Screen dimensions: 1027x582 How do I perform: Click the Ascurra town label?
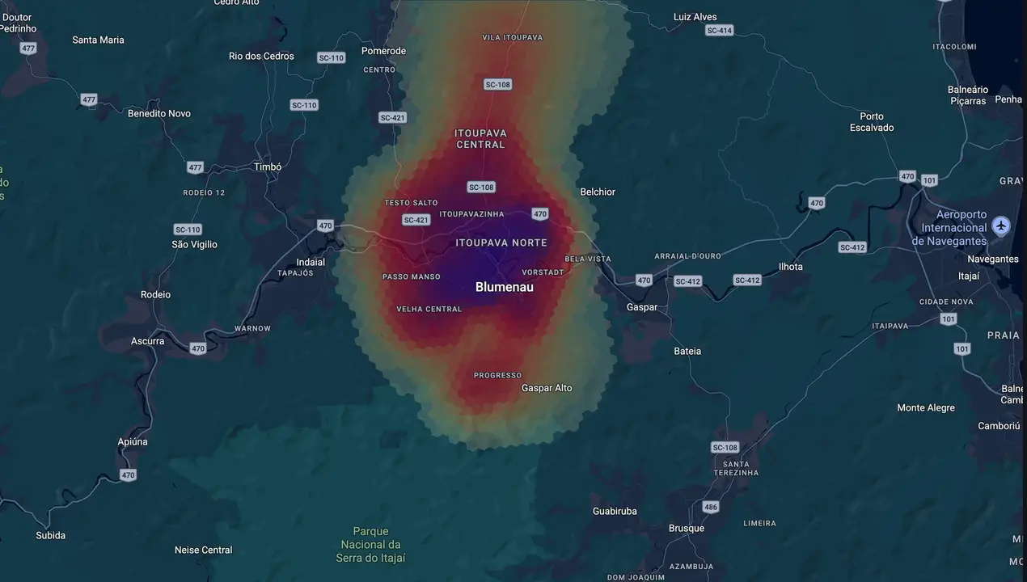coord(147,341)
